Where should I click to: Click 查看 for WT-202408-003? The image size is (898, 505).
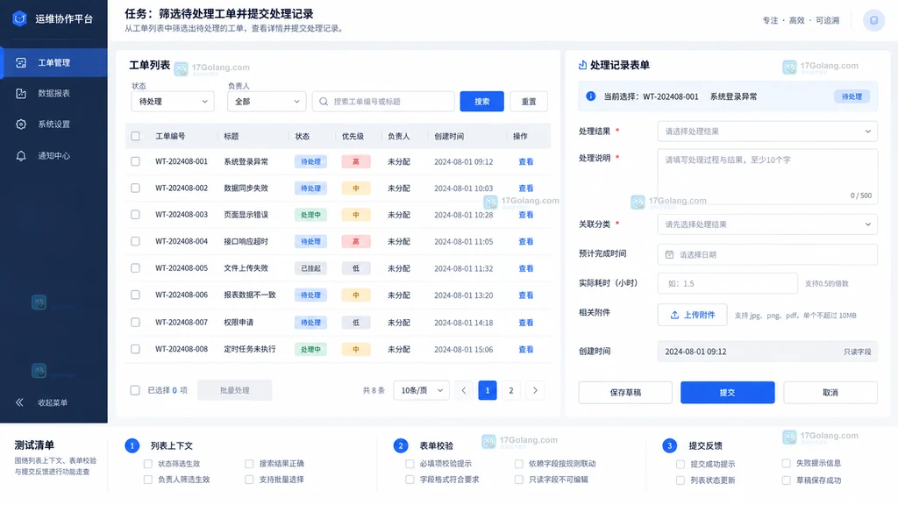pyautogui.click(x=526, y=215)
